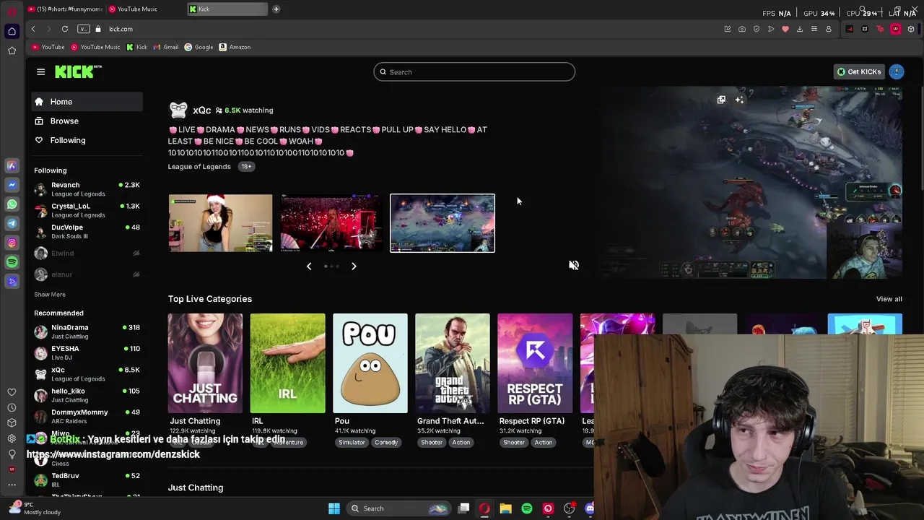Open the Opera bookmarks star icon

(12, 51)
